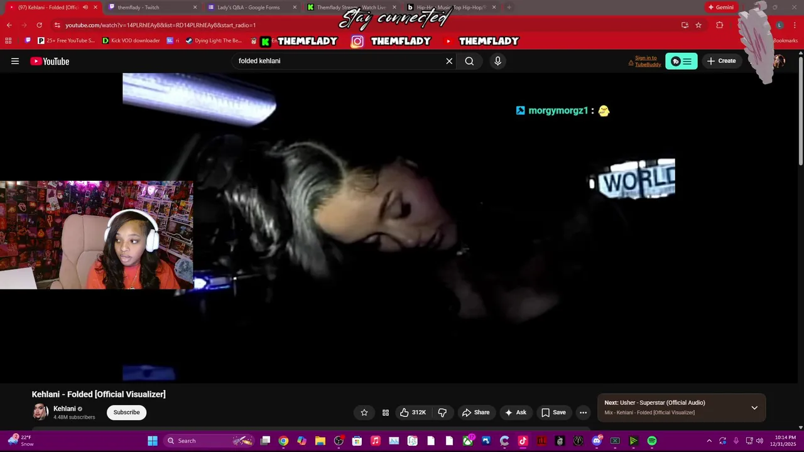Screen dimensions: 804x452
Task: Go to YouTube home via the logo
Action: pos(50,61)
